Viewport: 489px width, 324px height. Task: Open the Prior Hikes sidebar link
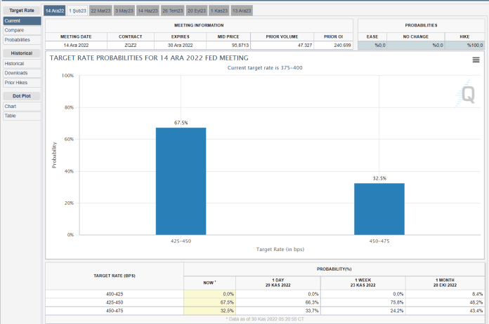tap(21, 82)
